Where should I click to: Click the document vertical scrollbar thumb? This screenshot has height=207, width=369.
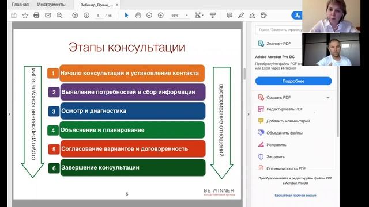point(244,74)
